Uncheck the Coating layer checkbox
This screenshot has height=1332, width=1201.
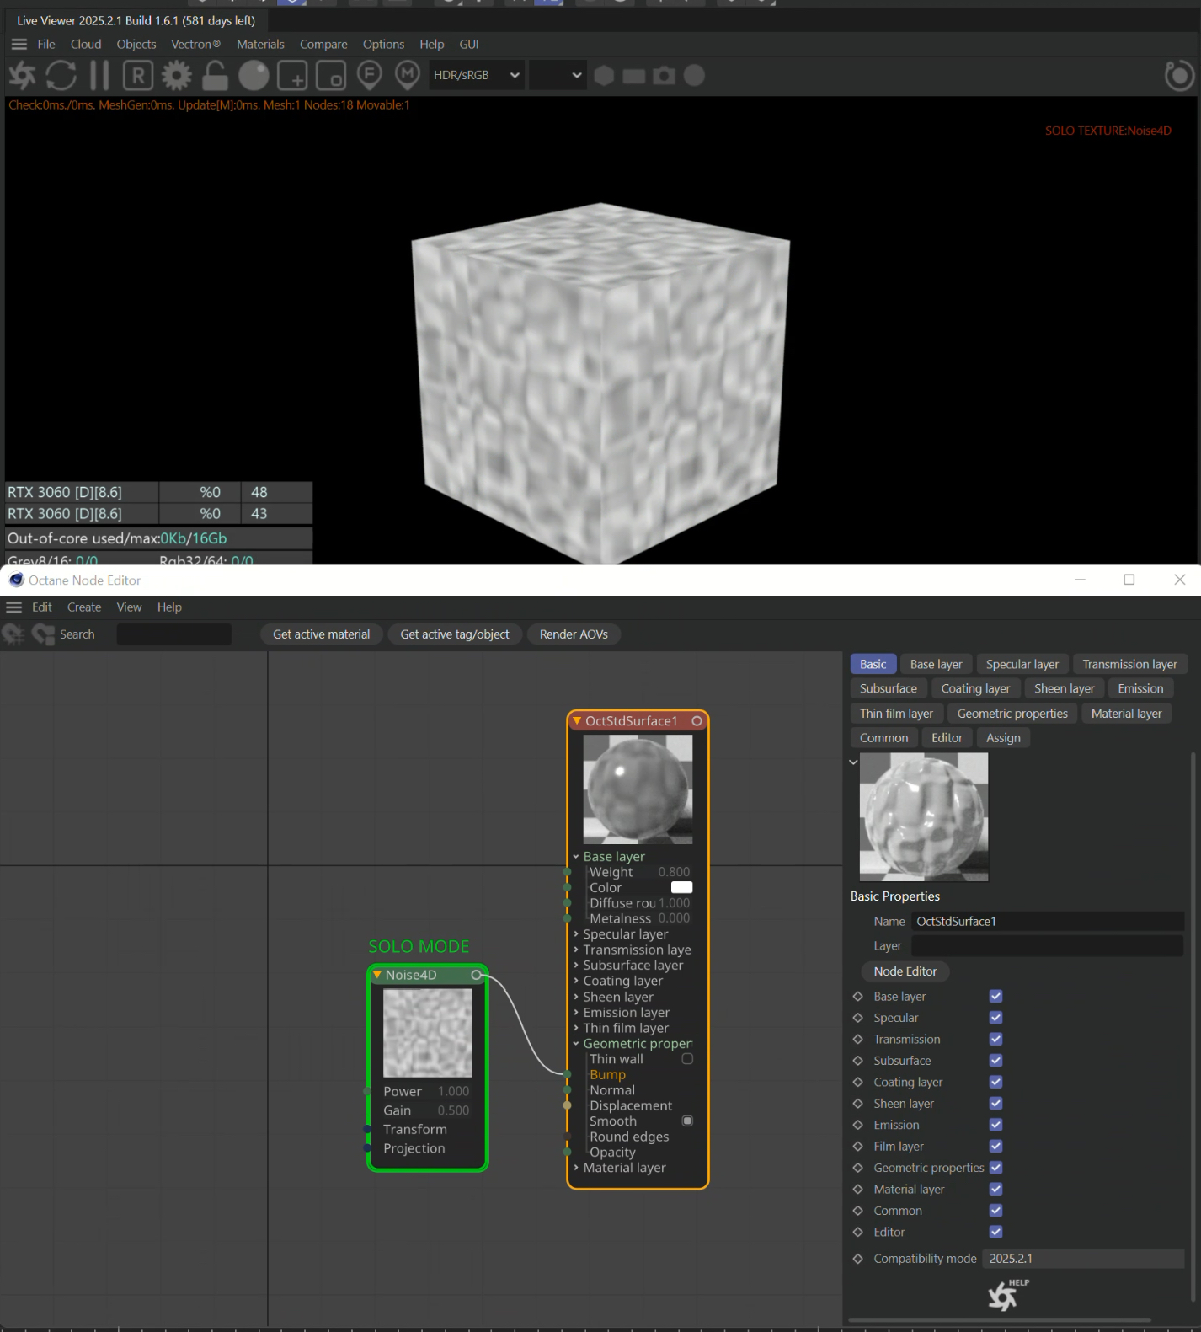click(x=995, y=1082)
